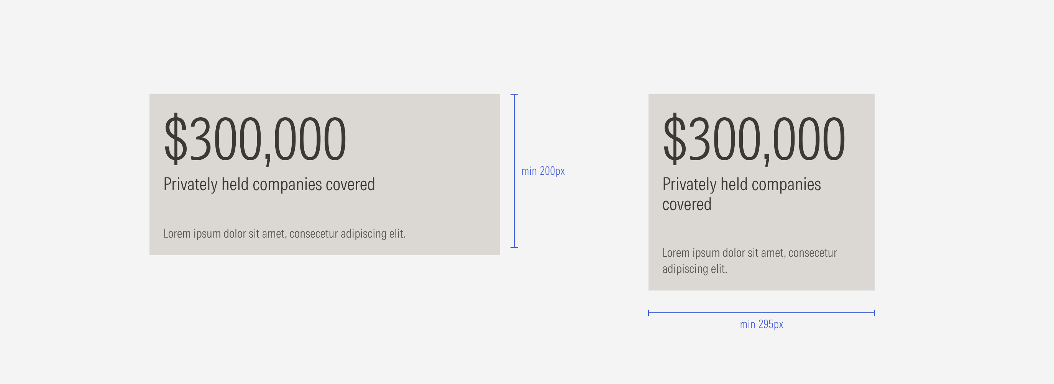Click right end cap of horizontal dimension line
This screenshot has width=1054, height=384.
pos(874,313)
